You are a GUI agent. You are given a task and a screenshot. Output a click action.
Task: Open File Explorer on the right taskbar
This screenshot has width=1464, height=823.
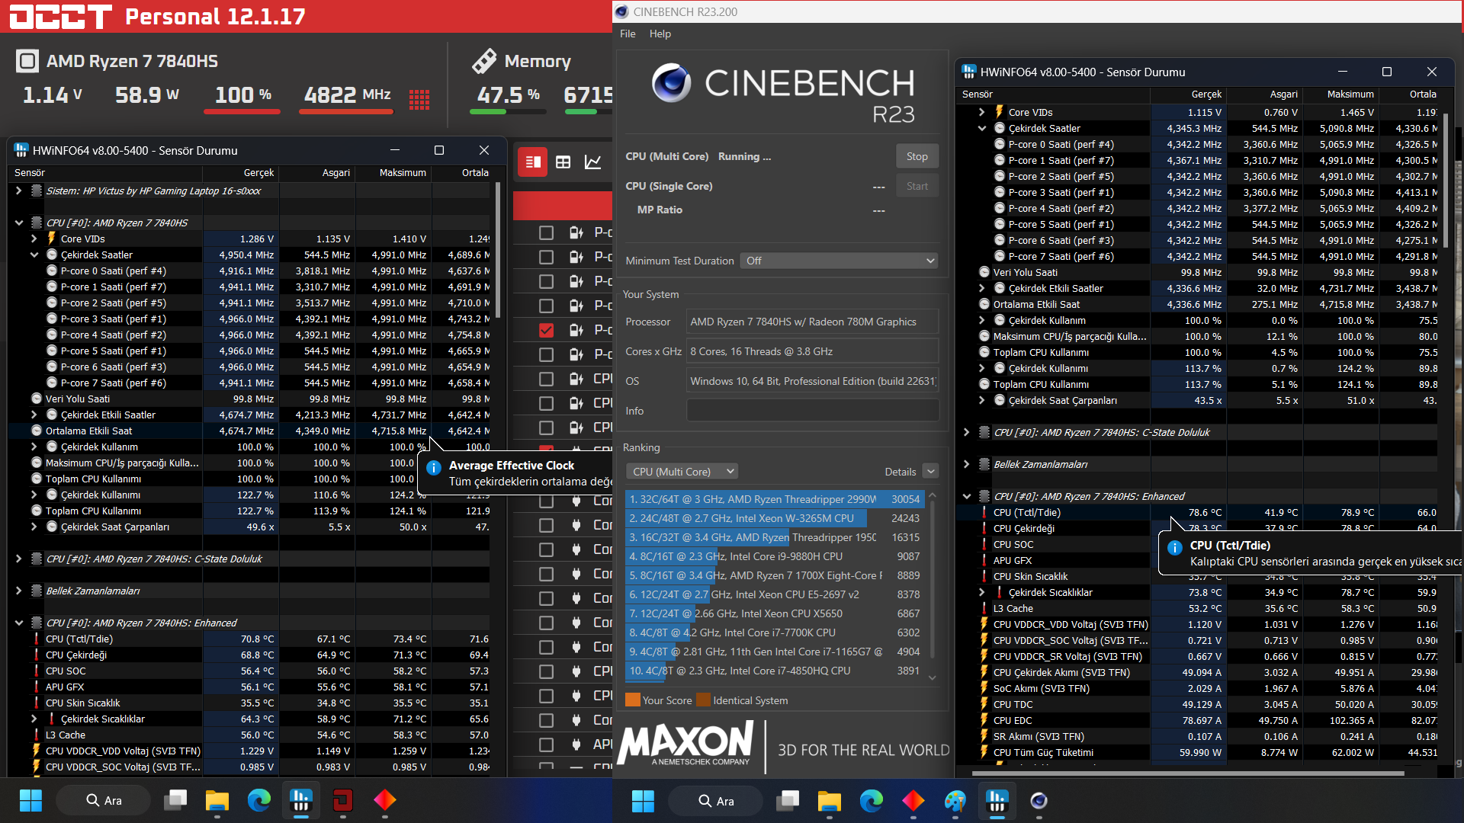[x=829, y=801]
